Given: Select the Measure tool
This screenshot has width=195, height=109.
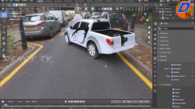Looking at the screenshot, I should [4, 56].
